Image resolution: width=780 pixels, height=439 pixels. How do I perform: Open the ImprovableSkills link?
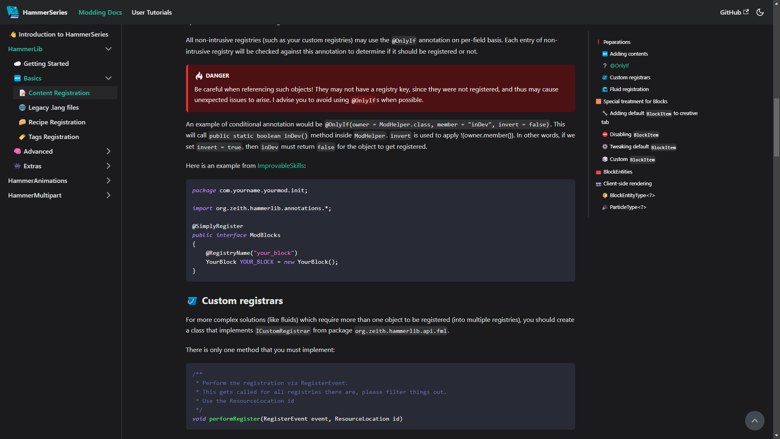click(x=280, y=166)
